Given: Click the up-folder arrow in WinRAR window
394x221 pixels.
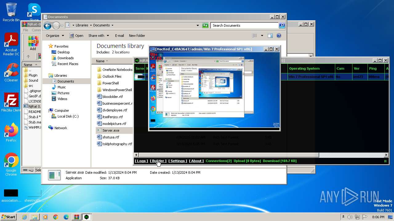Looking at the screenshot, I should pyautogui.click(x=28, y=57).
